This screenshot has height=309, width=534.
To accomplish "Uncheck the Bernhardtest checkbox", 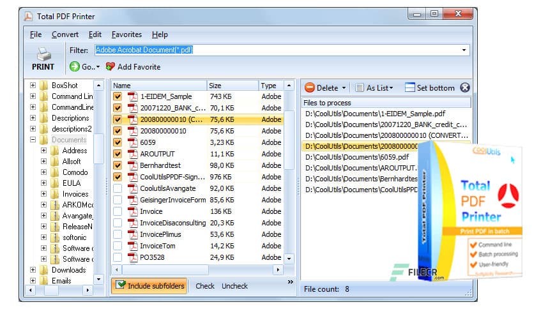I will (x=118, y=165).
